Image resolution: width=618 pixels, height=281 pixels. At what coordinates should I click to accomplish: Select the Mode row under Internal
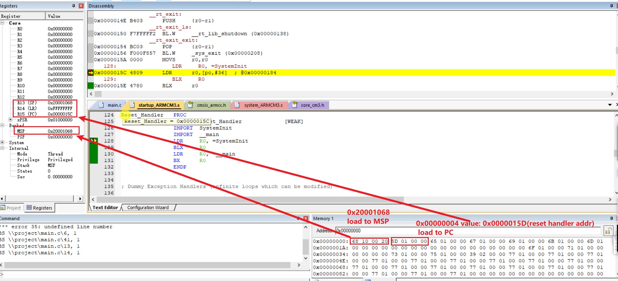40,154
